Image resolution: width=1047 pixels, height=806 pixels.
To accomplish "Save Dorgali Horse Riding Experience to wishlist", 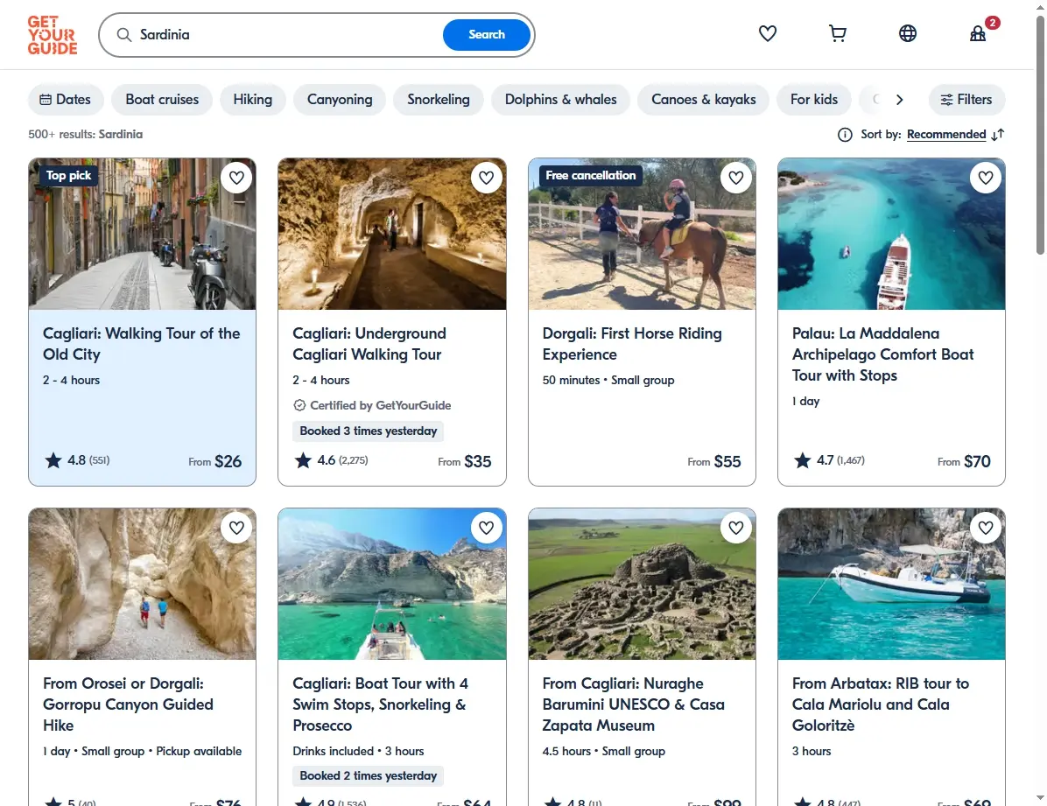I will (736, 178).
